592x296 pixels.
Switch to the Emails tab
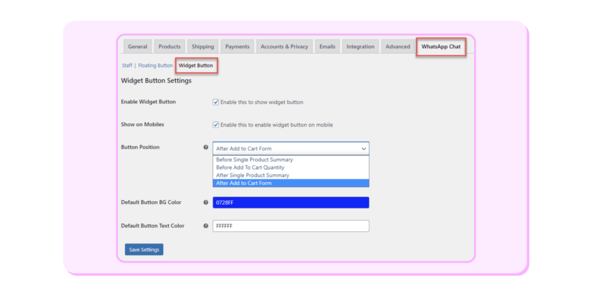tap(327, 47)
